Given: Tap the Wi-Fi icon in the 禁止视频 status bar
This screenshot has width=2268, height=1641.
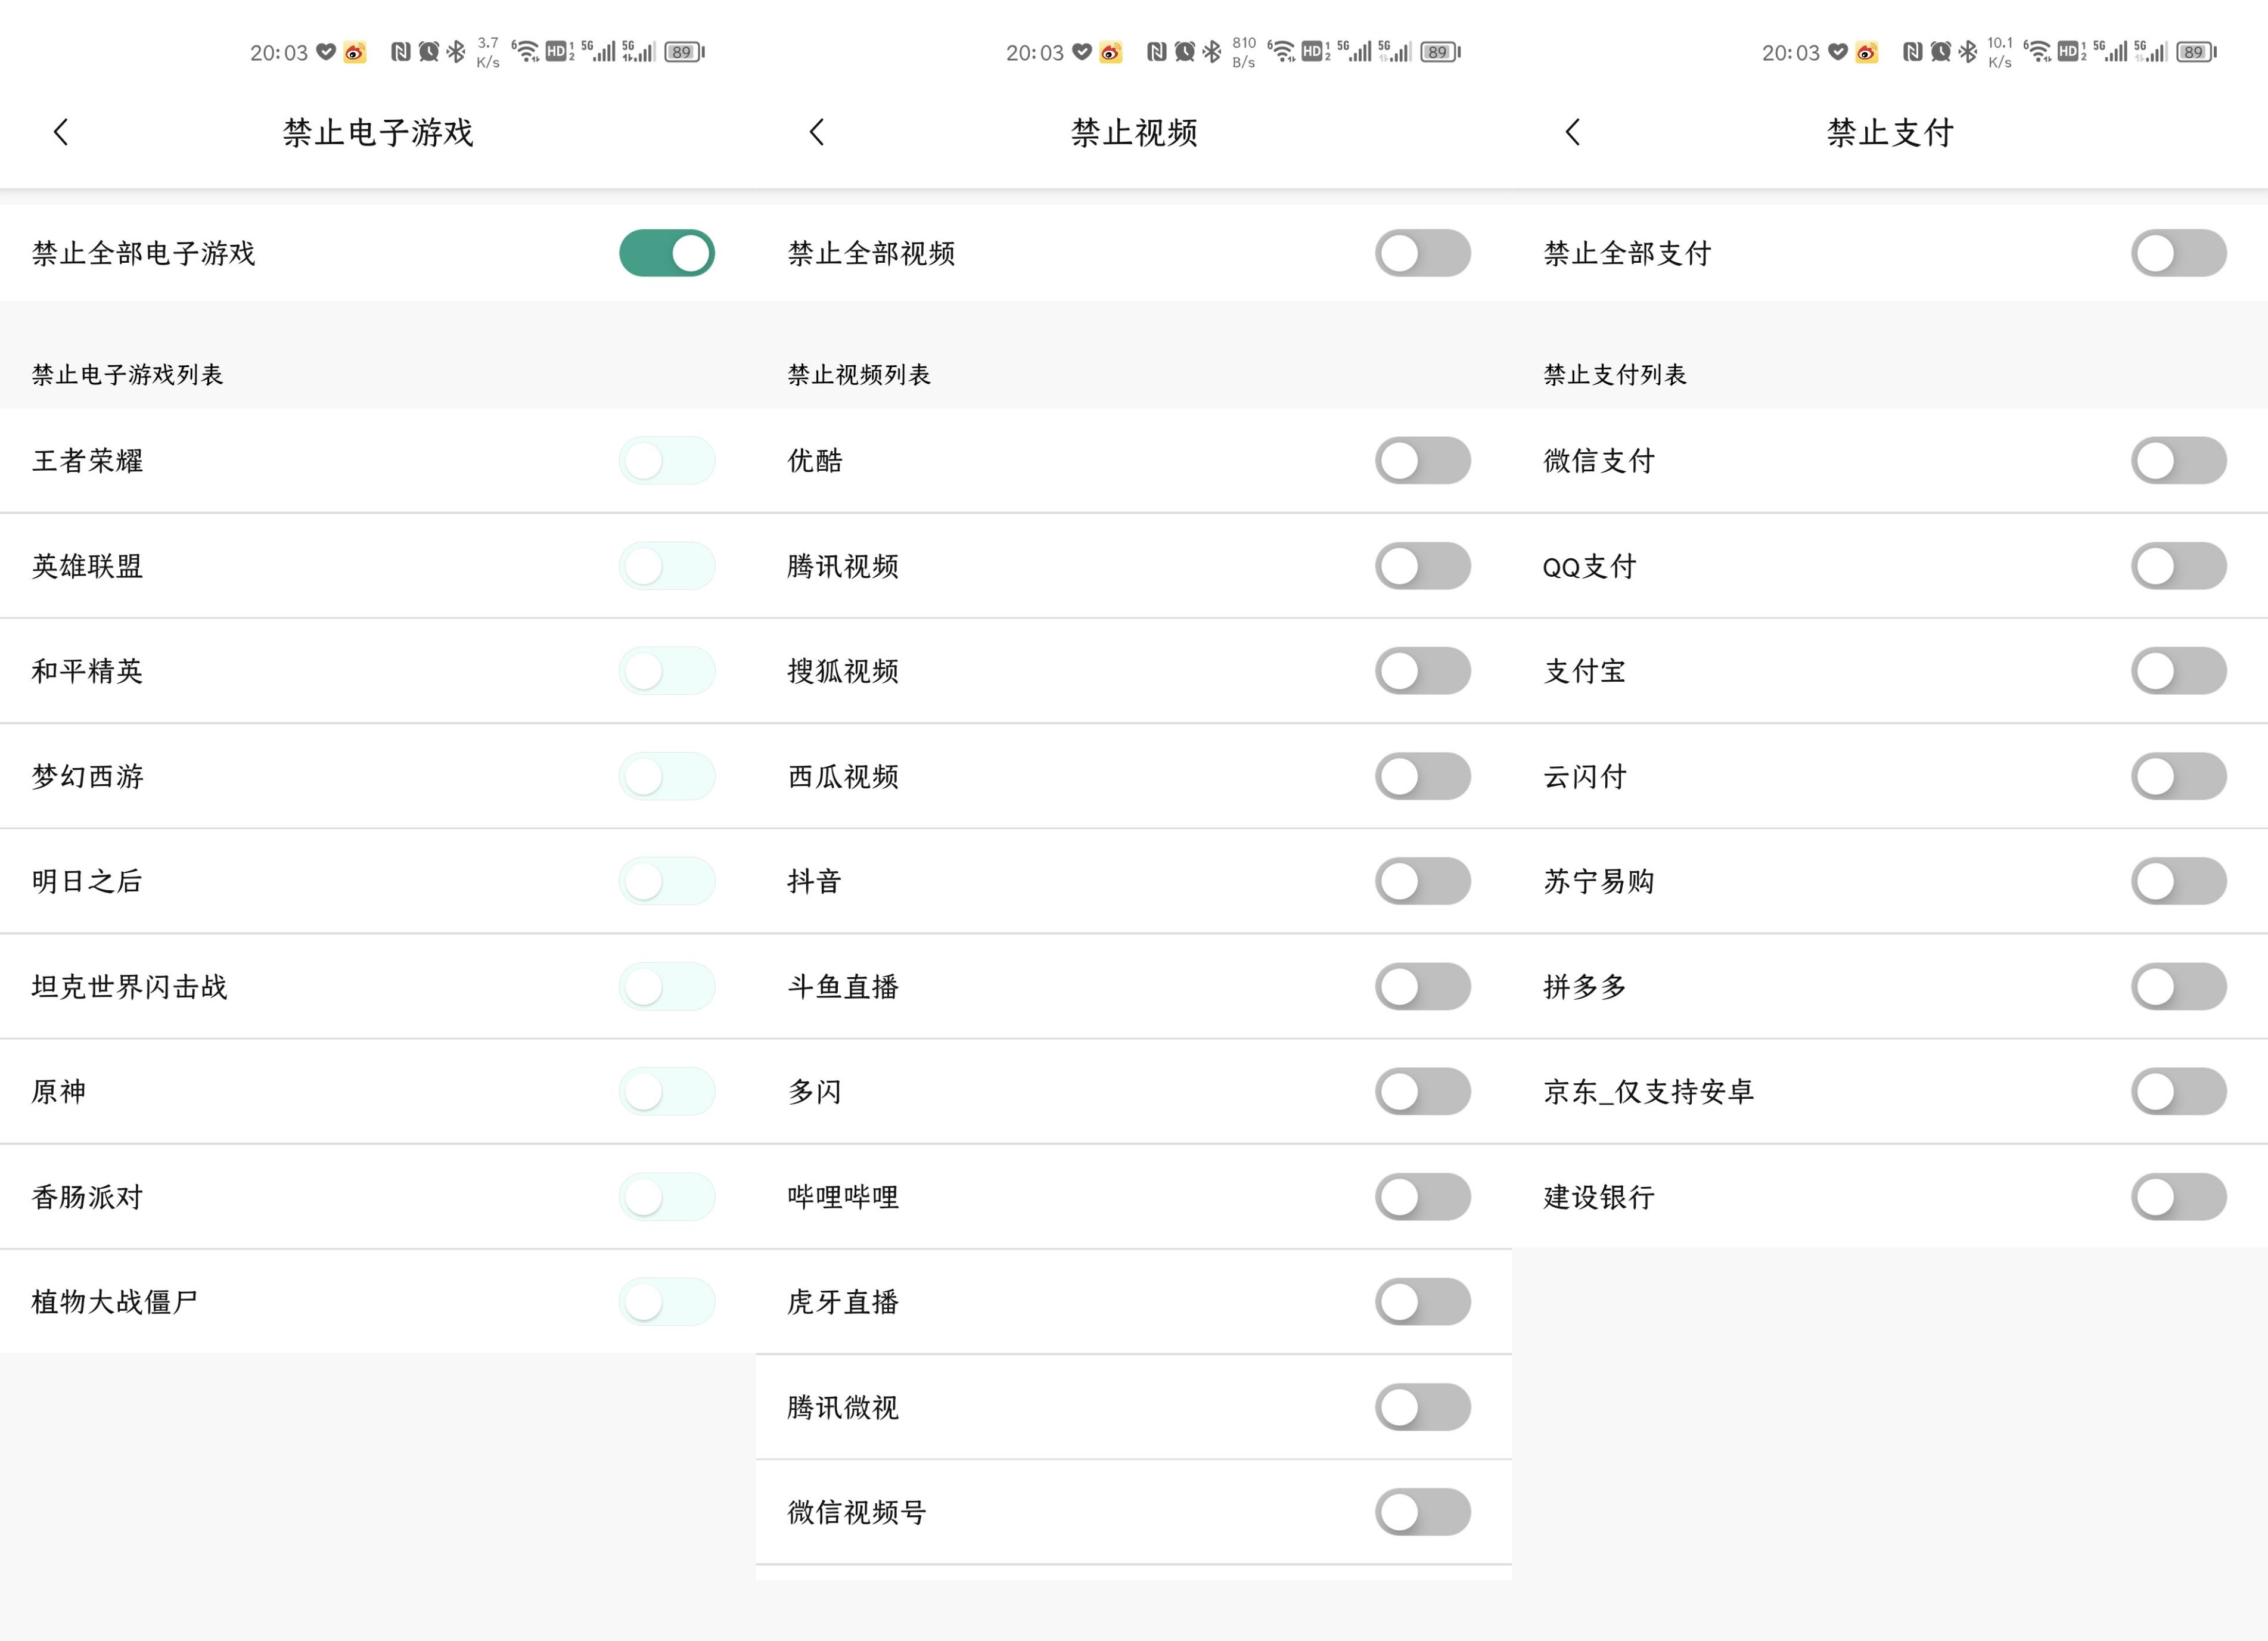Looking at the screenshot, I should pyautogui.click(x=1281, y=52).
